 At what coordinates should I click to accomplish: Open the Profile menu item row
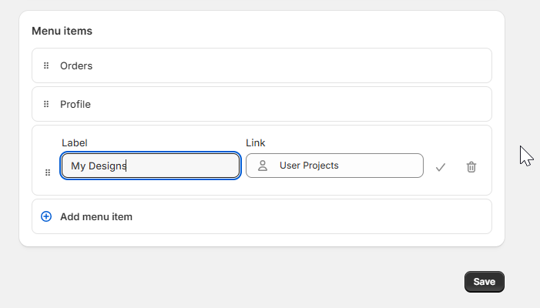[x=262, y=104]
